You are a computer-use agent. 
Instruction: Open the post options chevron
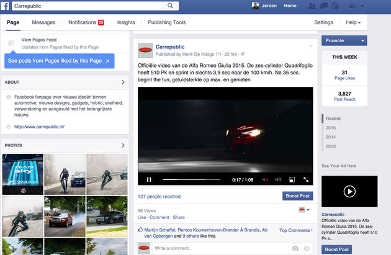pyautogui.click(x=311, y=46)
